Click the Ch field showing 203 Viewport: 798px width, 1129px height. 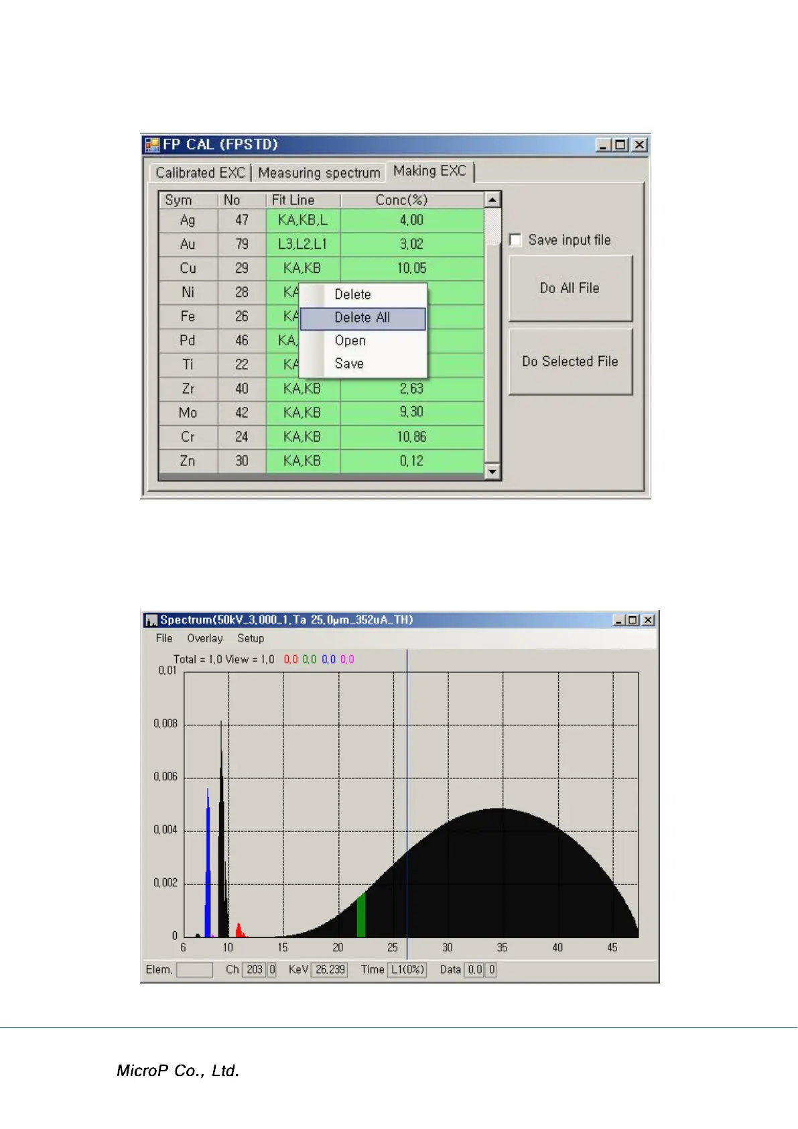255,969
